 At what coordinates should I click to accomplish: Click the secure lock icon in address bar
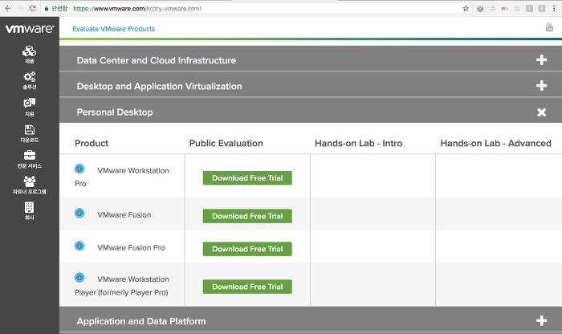(x=47, y=9)
